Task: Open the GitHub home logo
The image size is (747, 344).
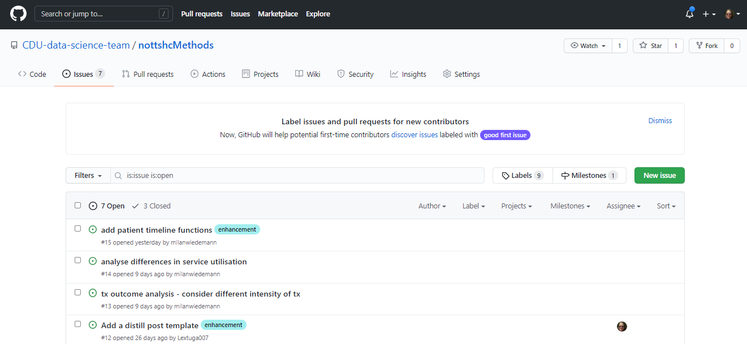Action: [x=18, y=14]
